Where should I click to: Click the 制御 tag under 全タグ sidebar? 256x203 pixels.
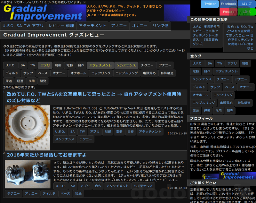pos(245,63)
